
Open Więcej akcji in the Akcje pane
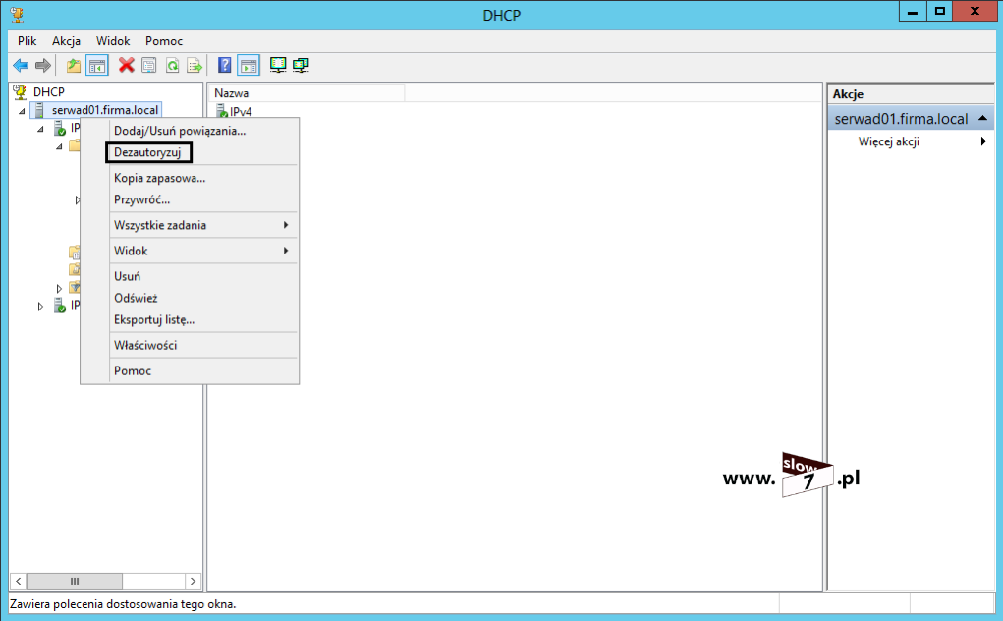[888, 141]
